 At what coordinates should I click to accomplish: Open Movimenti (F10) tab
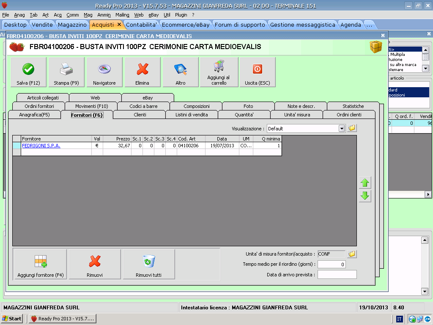click(x=92, y=106)
